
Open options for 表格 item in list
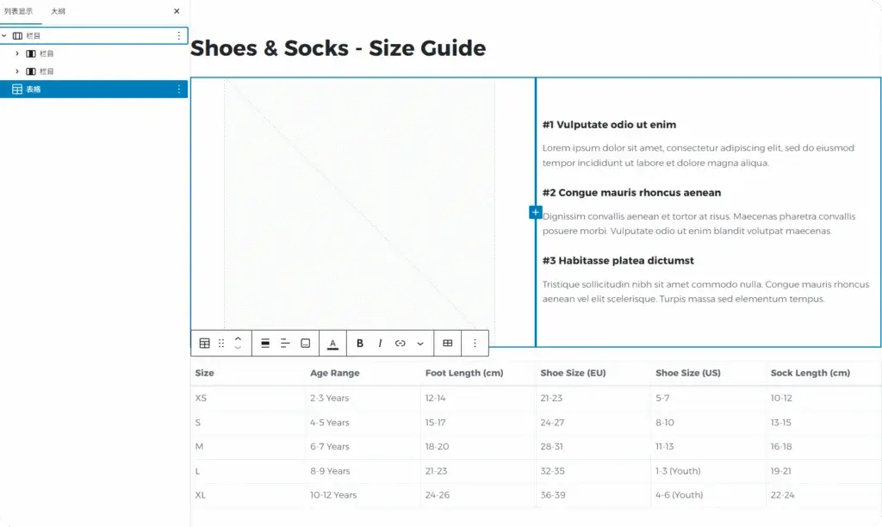pos(179,89)
